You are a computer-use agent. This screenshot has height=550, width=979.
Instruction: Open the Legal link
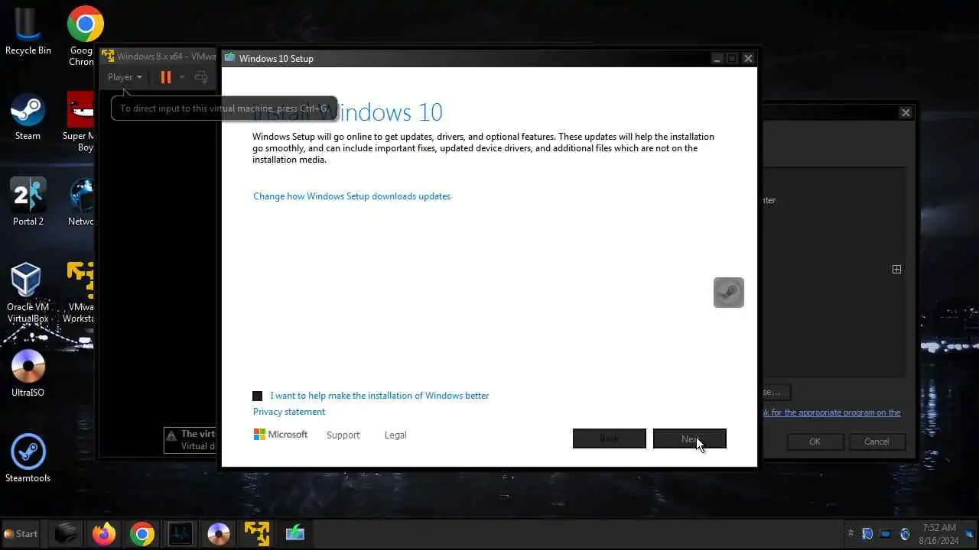pos(395,435)
